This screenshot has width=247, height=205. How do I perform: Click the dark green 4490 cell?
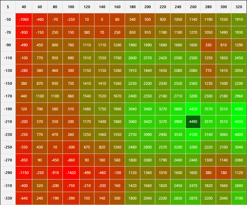[193, 122]
